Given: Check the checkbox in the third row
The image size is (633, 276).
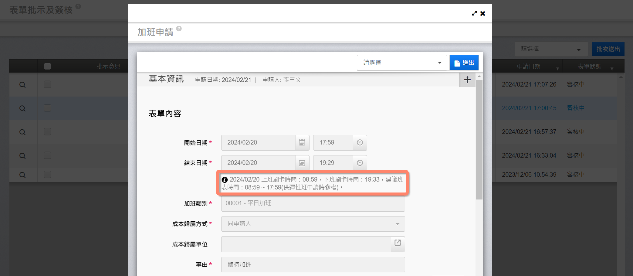Looking at the screenshot, I should pos(47,132).
